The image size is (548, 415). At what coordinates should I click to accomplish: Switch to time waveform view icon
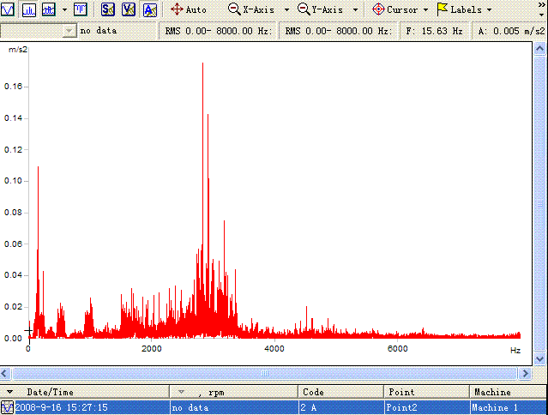tap(8, 9)
